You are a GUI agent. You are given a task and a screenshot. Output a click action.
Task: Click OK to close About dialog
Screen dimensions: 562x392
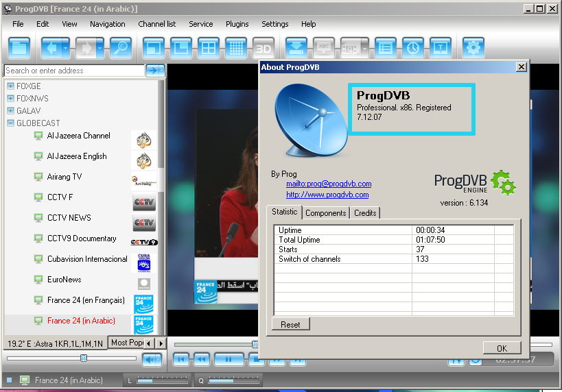point(502,348)
